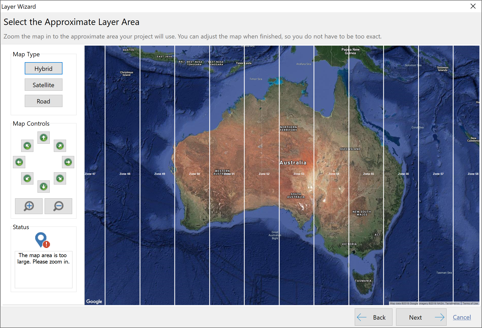Select the Hybrid map type
The image size is (482, 328).
pyautogui.click(x=44, y=69)
